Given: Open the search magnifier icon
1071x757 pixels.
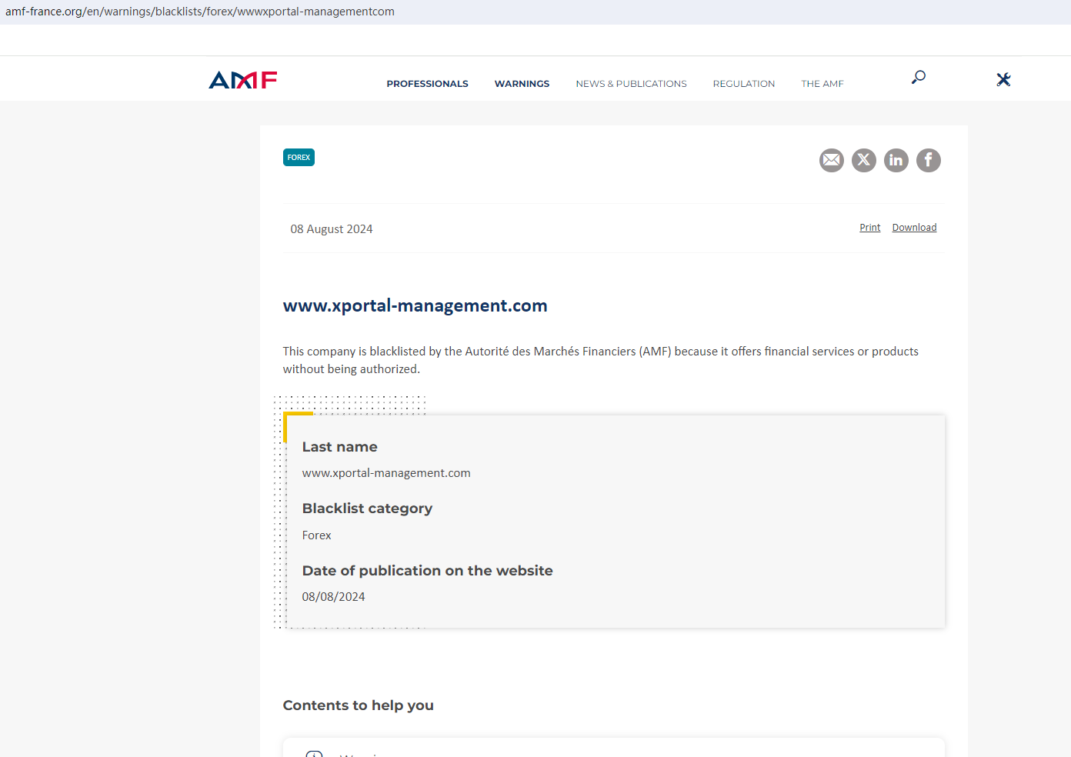Looking at the screenshot, I should pos(918,77).
